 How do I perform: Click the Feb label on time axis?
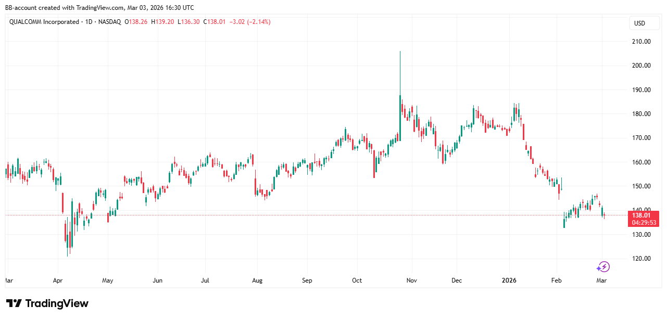(x=557, y=280)
